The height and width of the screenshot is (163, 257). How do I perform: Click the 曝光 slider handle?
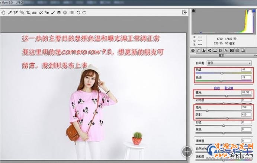point(227,96)
